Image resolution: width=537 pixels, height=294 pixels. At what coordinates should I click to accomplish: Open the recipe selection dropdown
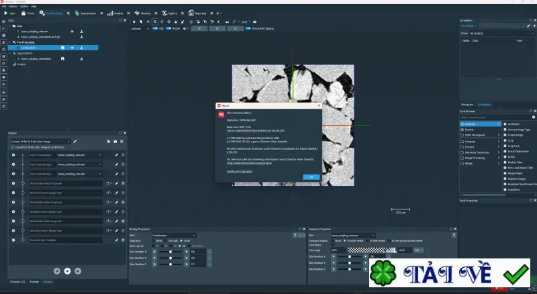click(x=40, y=142)
